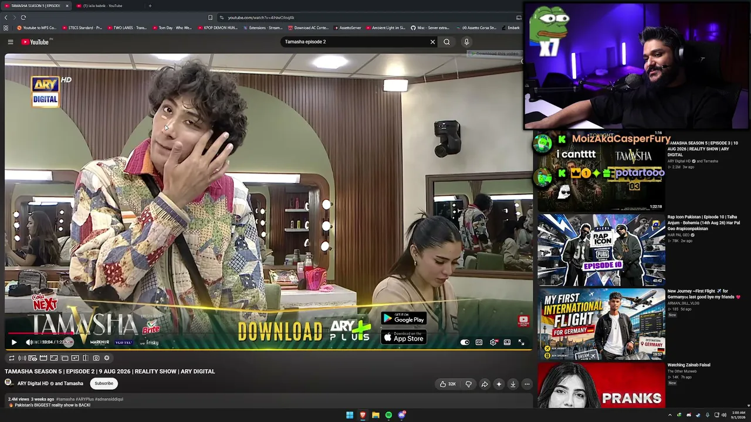The height and width of the screenshot is (422, 751).
Task: Open the ARY Digital HD channel avatar
Action: tap(9, 383)
